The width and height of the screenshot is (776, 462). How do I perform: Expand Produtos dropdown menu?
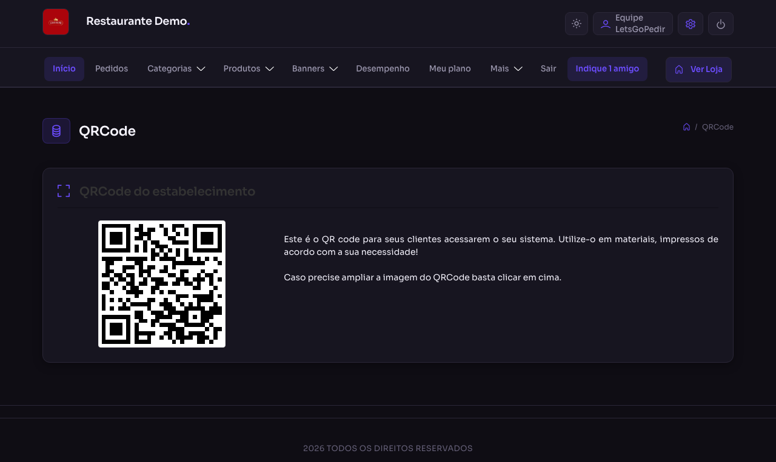249,69
